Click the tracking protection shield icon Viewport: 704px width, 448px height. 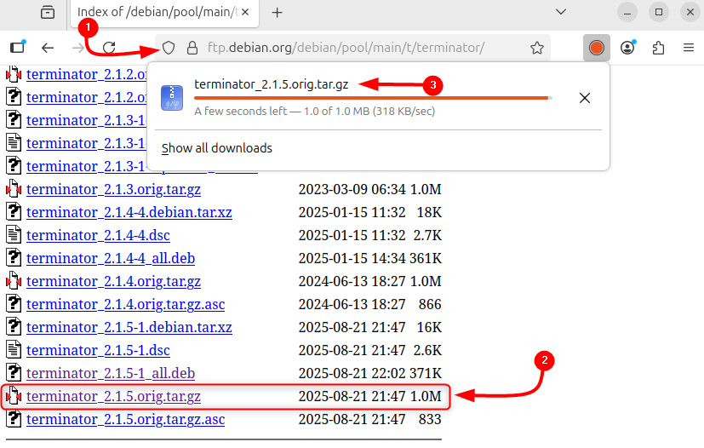pyautogui.click(x=169, y=48)
